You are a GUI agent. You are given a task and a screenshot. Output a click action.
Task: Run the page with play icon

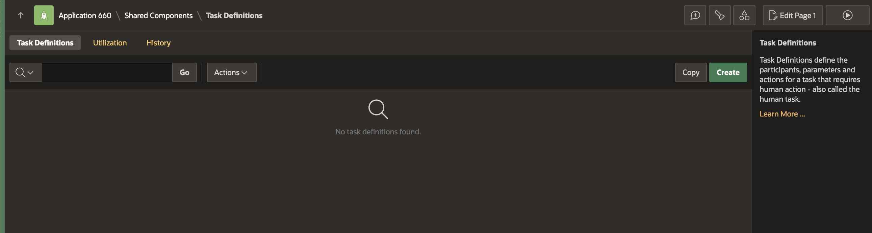[847, 15]
